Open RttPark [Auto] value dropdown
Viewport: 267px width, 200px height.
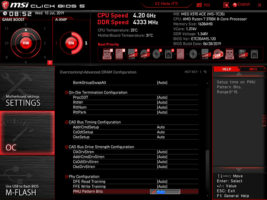pos(162,112)
